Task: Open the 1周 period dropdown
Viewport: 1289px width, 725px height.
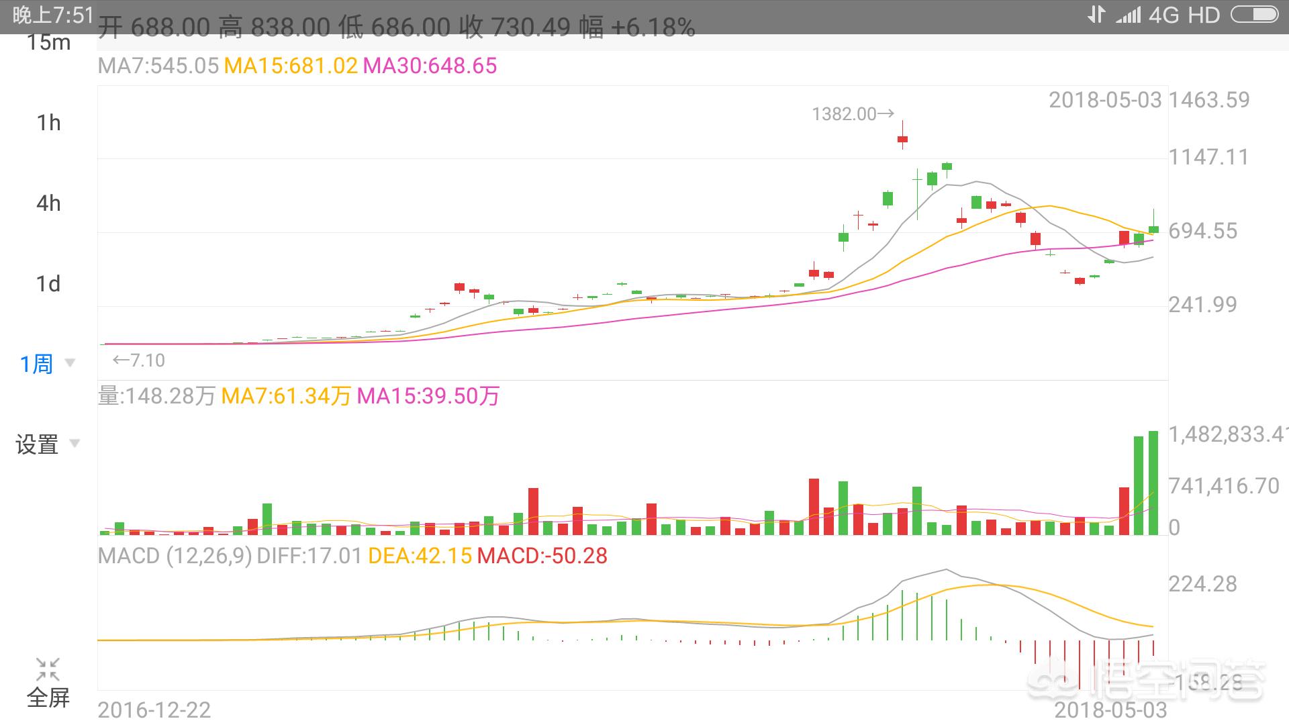Action: point(37,364)
